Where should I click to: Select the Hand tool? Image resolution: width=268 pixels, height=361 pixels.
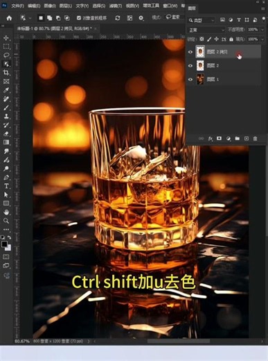click(x=6, y=212)
